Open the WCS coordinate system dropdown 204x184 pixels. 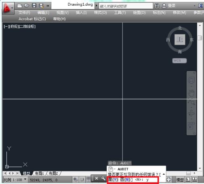pyautogui.click(x=179, y=61)
